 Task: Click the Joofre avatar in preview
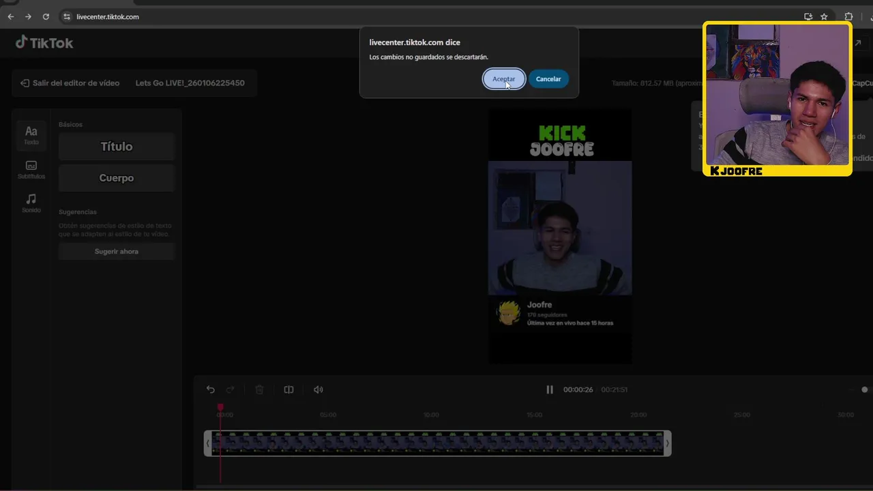(x=509, y=313)
